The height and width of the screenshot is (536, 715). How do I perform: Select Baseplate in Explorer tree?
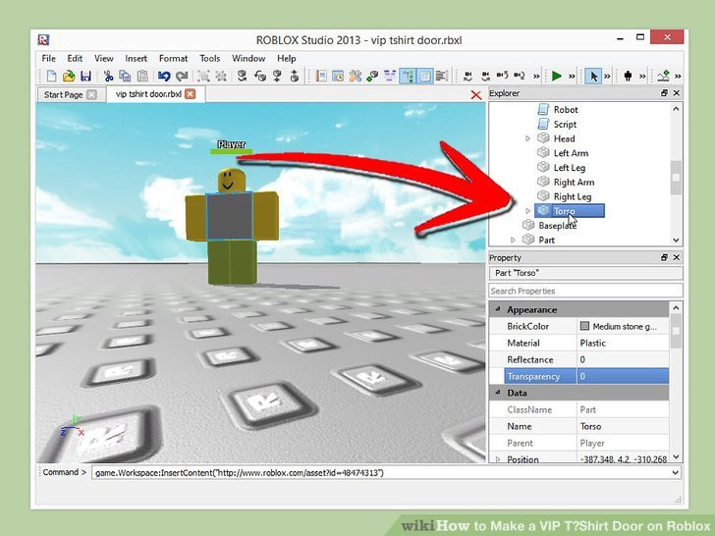tap(557, 226)
